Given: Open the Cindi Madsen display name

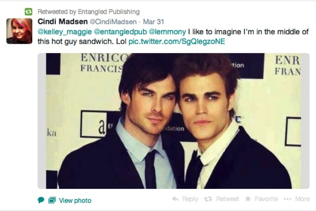Looking at the screenshot, I should tap(62, 21).
